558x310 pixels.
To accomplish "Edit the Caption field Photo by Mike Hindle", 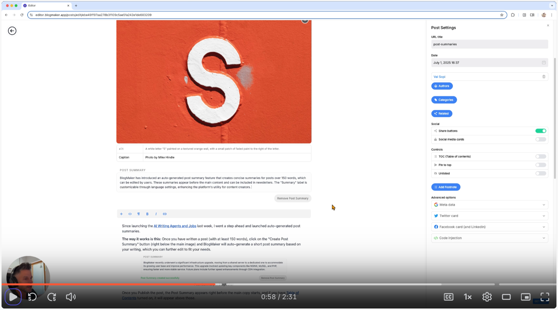I will click(x=227, y=157).
